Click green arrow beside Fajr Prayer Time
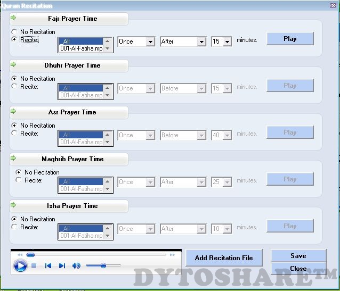Image resolution: width=340 pixels, height=291 pixels. coord(13,18)
